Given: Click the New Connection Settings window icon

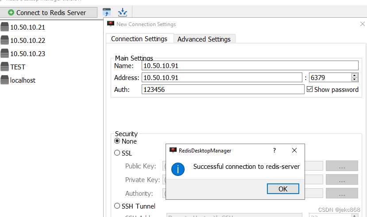Looking at the screenshot, I should pos(111,24).
